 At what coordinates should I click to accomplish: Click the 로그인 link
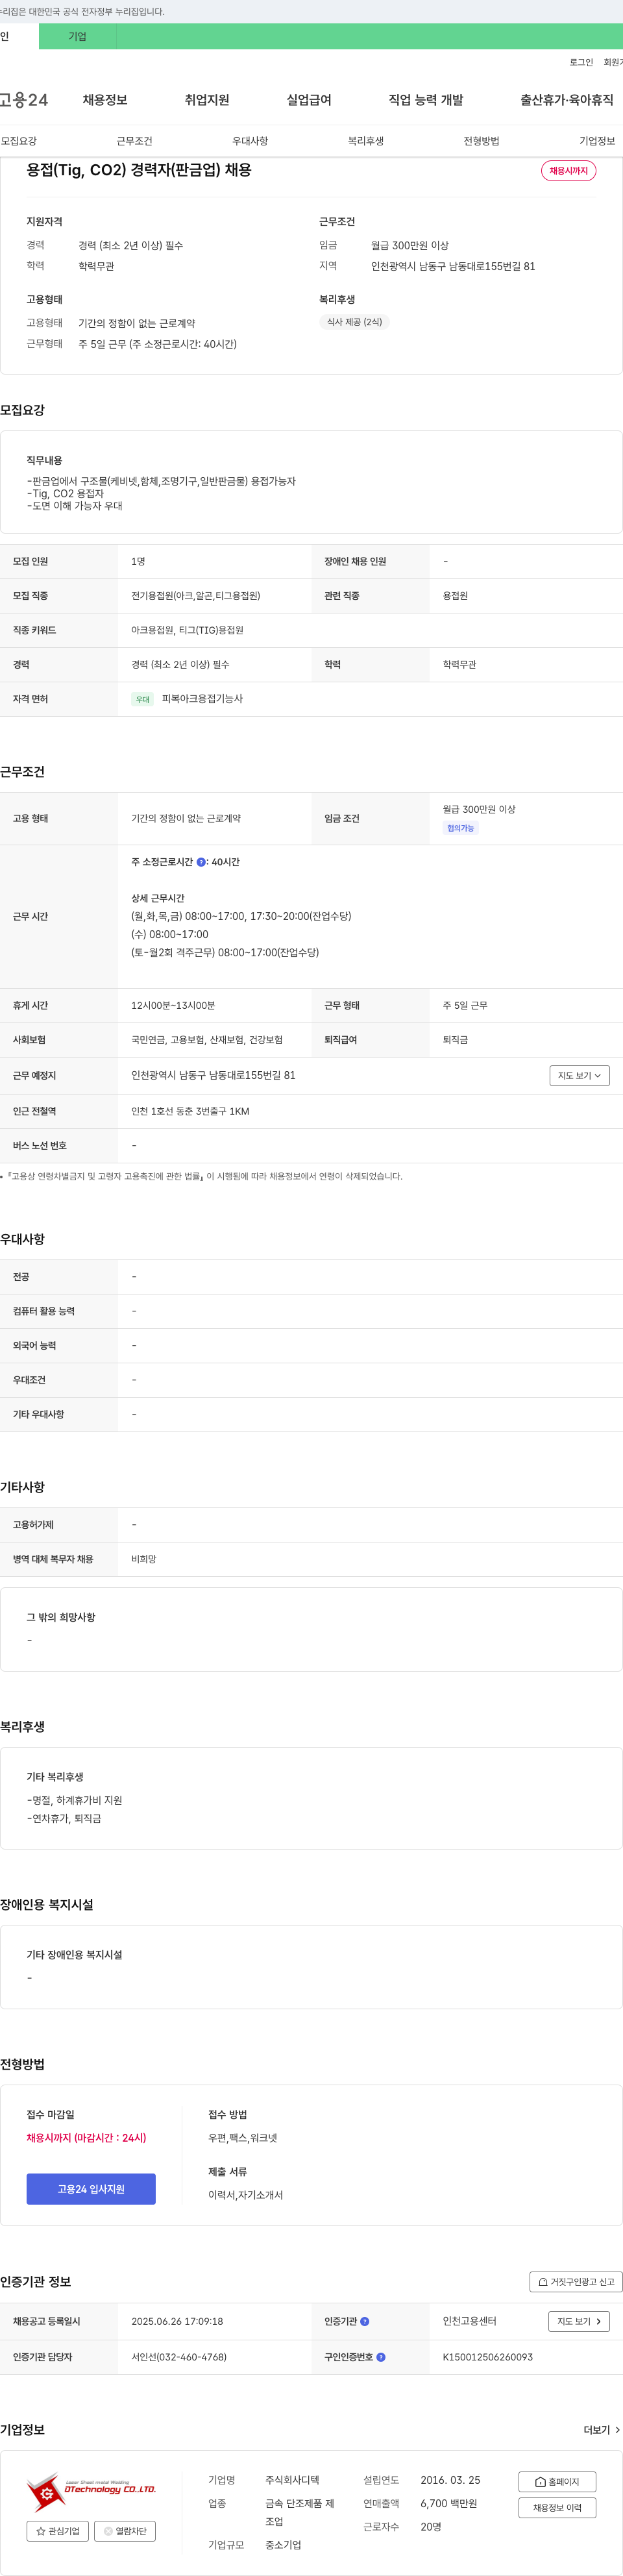(x=581, y=62)
